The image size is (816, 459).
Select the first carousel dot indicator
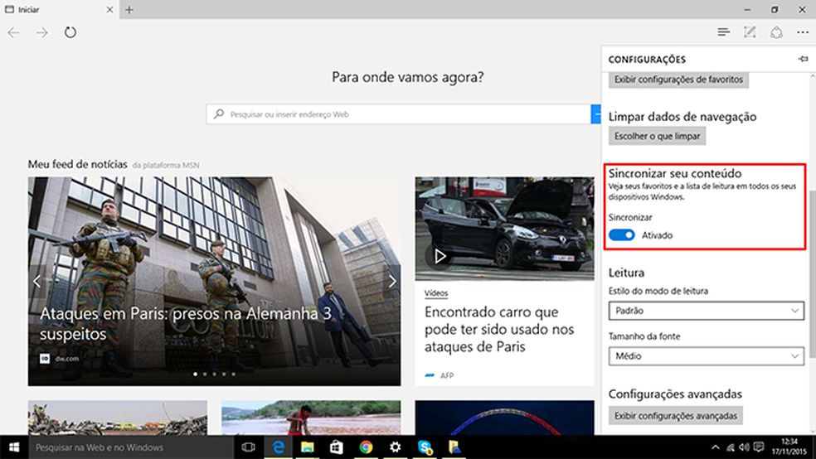[x=195, y=374]
